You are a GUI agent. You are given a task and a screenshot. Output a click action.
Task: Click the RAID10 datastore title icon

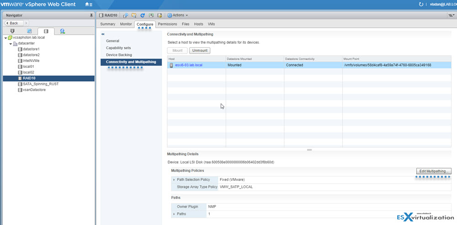click(101, 15)
